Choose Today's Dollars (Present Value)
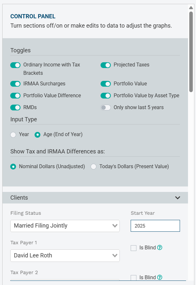This screenshot has height=285, width=196. point(93,167)
